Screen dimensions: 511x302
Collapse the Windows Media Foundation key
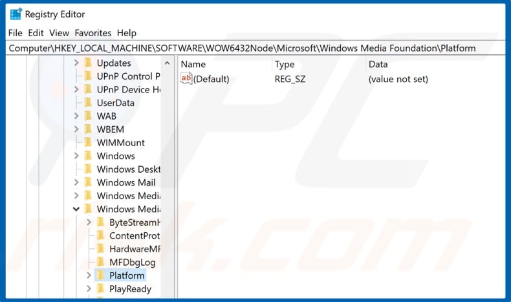[x=76, y=210]
